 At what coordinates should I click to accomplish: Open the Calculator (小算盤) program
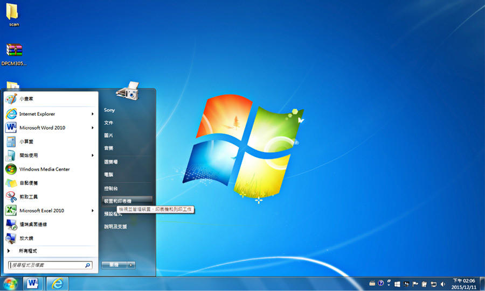click(51, 141)
